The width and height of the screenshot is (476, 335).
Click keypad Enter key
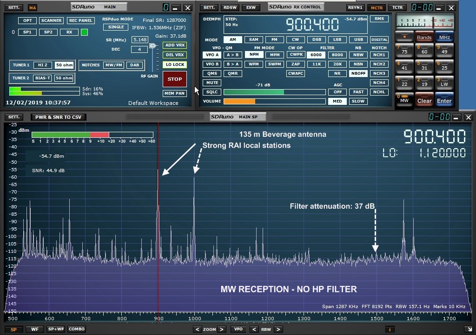click(x=444, y=100)
